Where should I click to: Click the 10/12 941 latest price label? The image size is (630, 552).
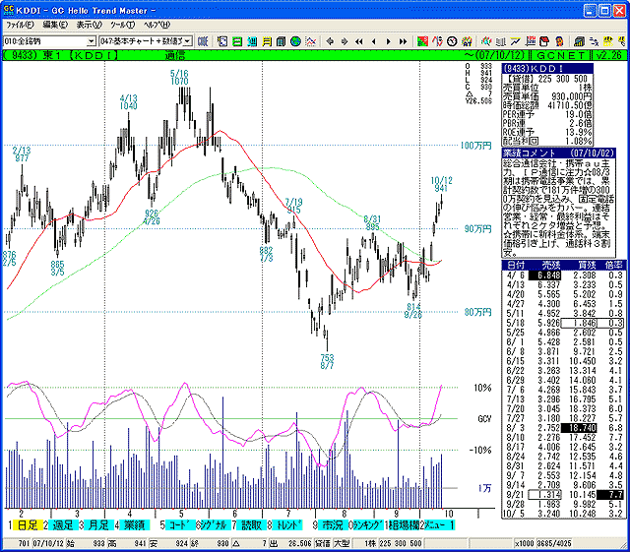pos(442,184)
